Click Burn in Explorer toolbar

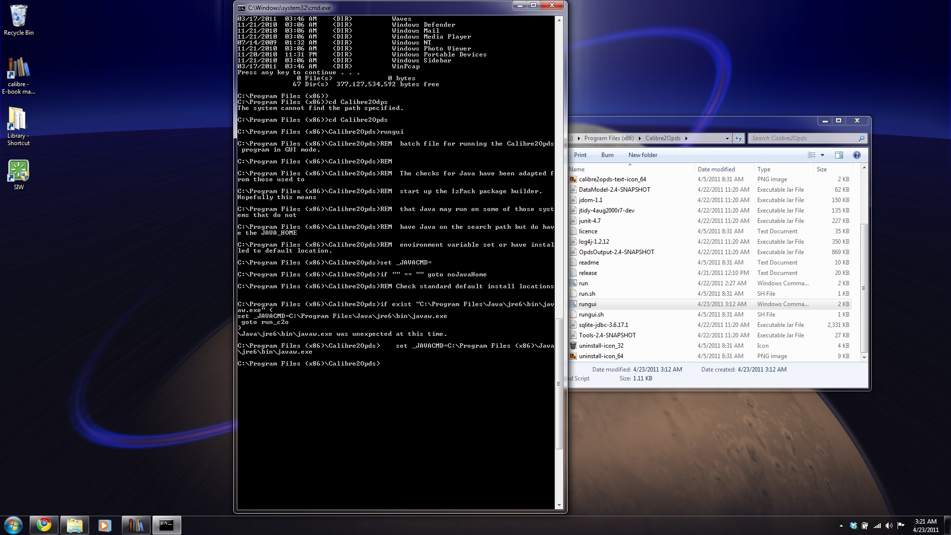607,155
